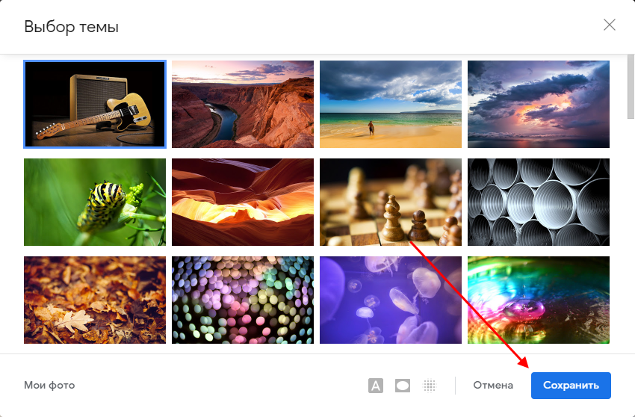Click the Сохранить button

[571, 386]
